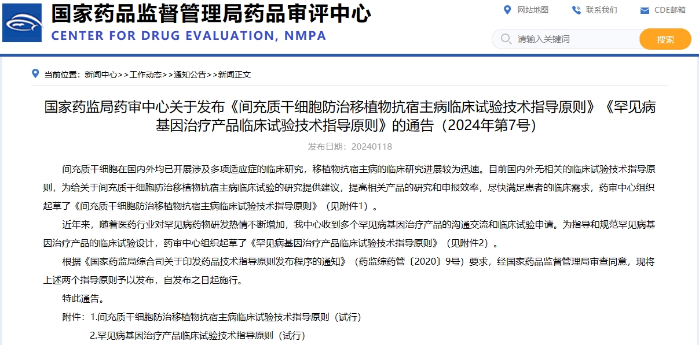Click the announcement title heading
This screenshot has height=345, width=699.
click(x=350, y=116)
